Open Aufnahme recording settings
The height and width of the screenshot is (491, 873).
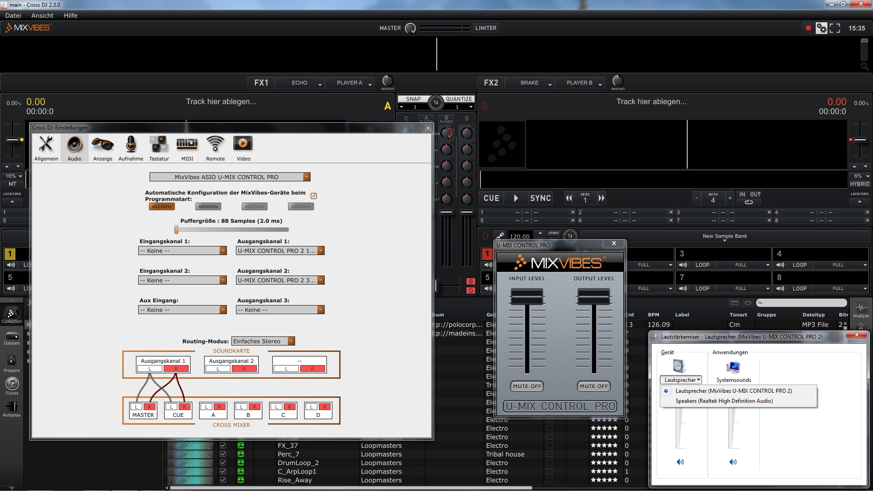(x=131, y=148)
